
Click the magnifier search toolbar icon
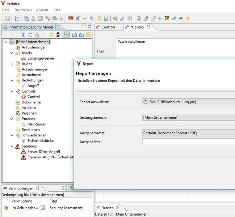92,18
